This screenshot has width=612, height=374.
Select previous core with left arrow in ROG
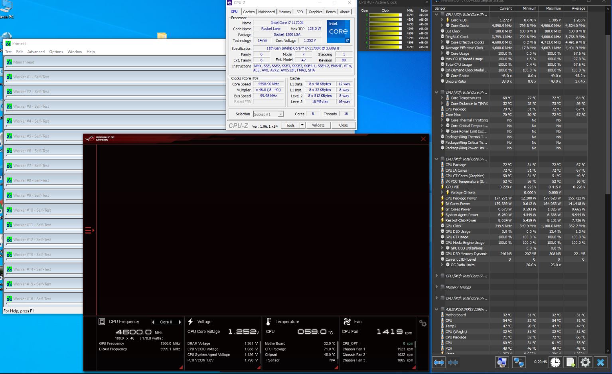(x=153, y=322)
